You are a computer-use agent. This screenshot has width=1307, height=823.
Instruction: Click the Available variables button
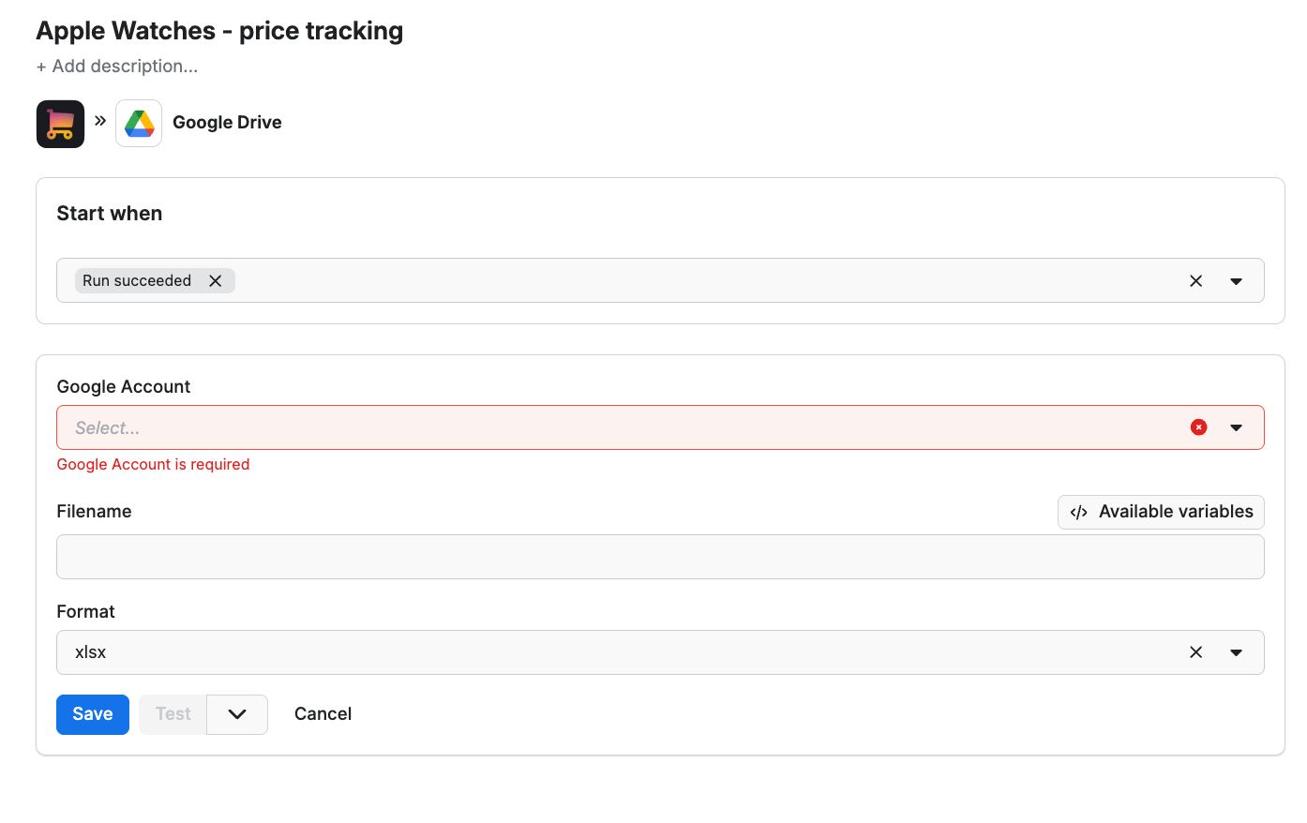pyautogui.click(x=1160, y=512)
